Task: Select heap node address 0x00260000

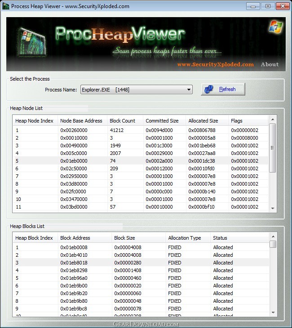Action: tap(74, 130)
